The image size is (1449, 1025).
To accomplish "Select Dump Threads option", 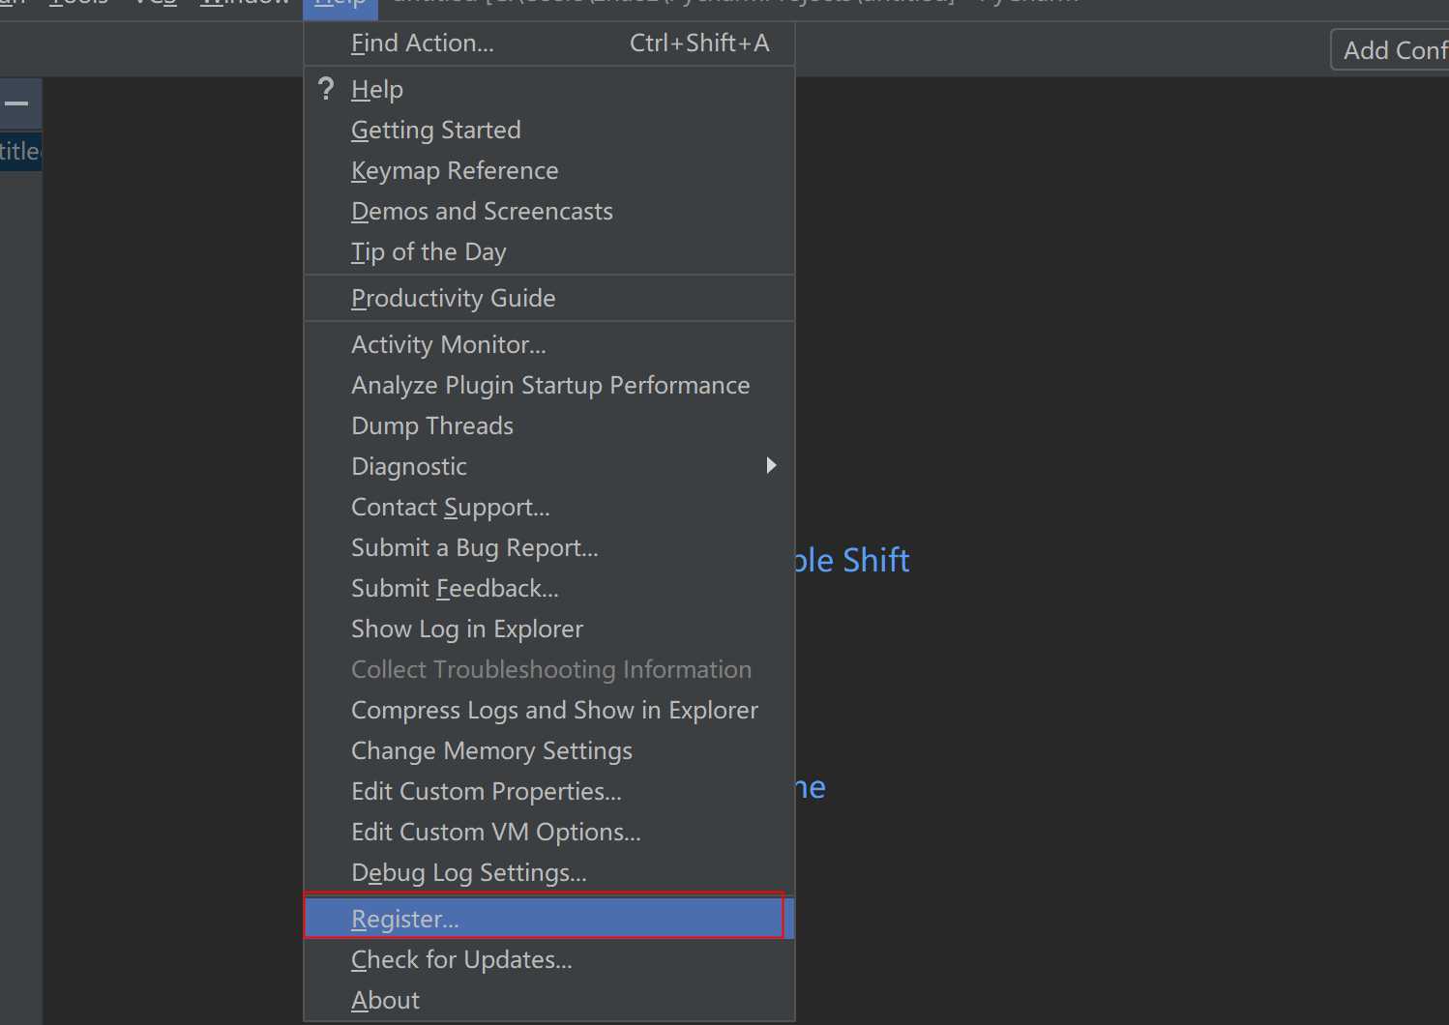I will (x=432, y=426).
